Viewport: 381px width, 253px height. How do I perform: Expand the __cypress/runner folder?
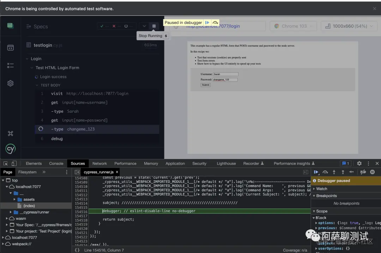tap(11, 212)
